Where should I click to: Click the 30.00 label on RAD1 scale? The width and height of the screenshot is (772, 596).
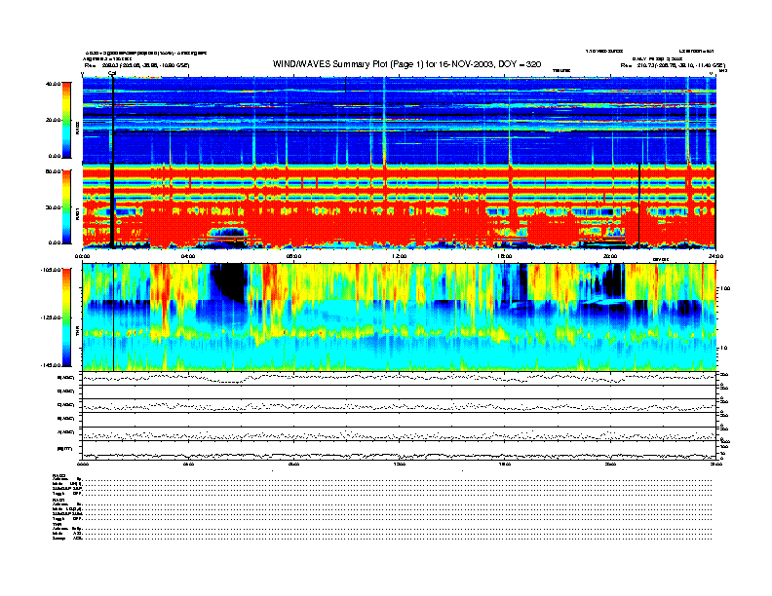click(54, 207)
